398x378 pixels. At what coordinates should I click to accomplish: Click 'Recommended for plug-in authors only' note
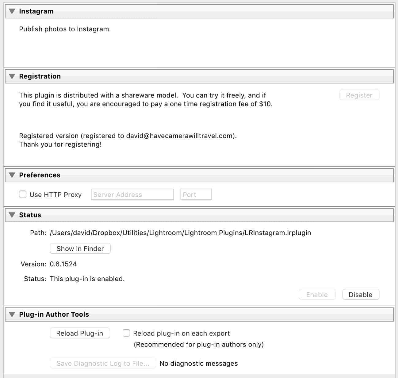[199, 345]
